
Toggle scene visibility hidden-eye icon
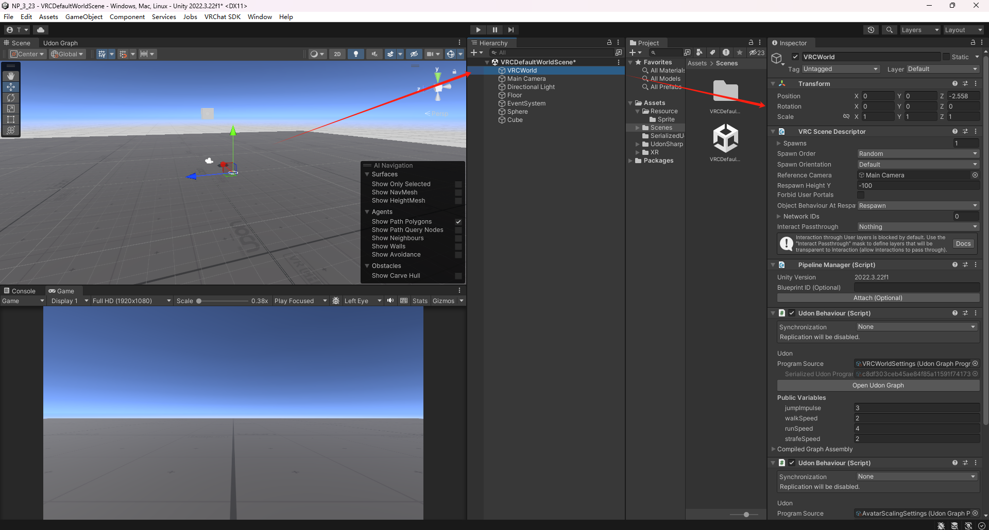[414, 54]
